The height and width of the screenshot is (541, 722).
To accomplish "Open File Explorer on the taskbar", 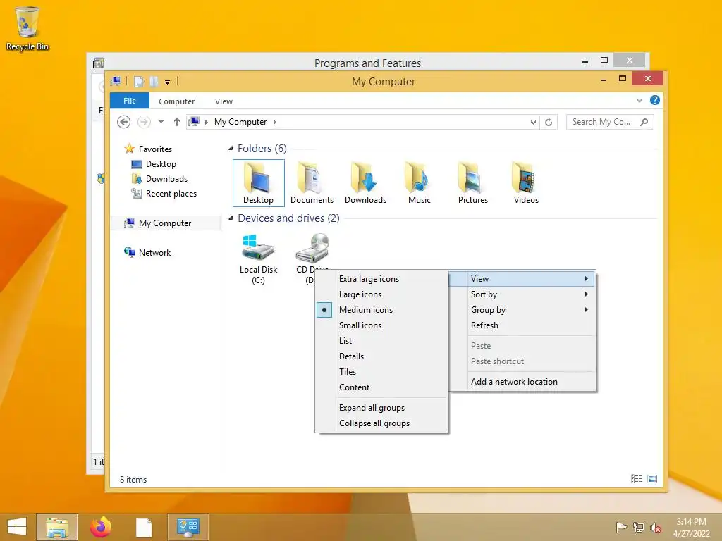I will (x=57, y=527).
